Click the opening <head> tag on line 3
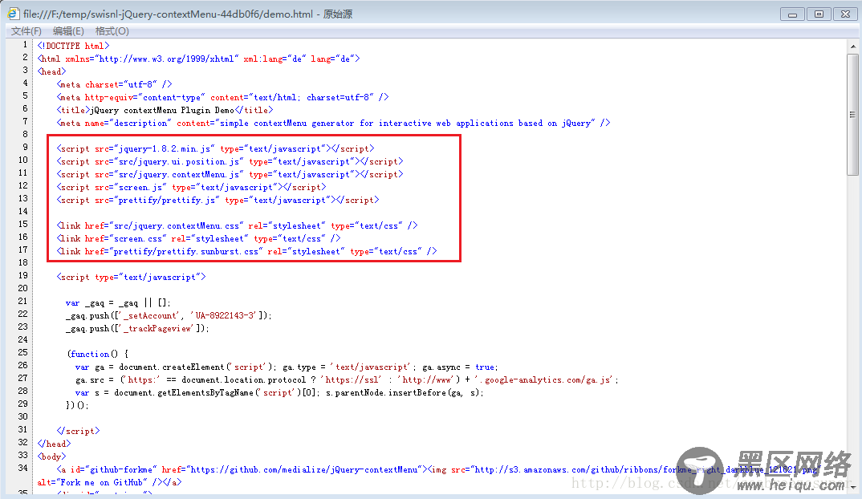The width and height of the screenshot is (862, 499). [x=51, y=72]
